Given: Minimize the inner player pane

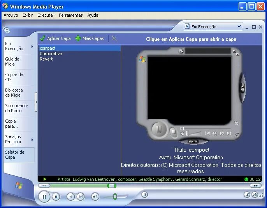Looking at the screenshot, I should click(247, 27).
